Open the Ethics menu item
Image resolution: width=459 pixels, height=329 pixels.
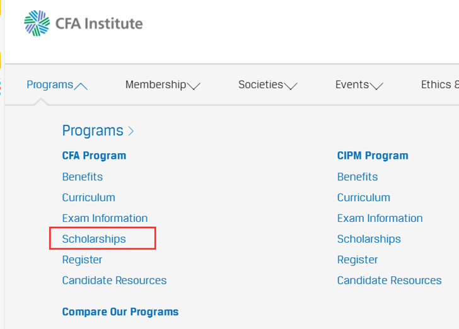pyautogui.click(x=439, y=85)
